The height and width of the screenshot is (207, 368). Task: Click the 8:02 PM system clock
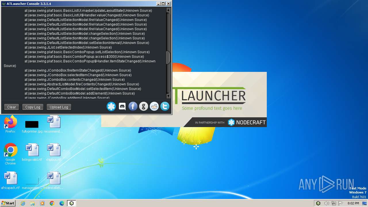353,203
